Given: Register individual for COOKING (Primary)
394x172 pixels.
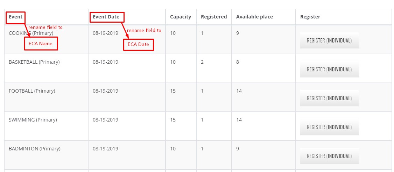Looking at the screenshot, I should click(329, 40).
